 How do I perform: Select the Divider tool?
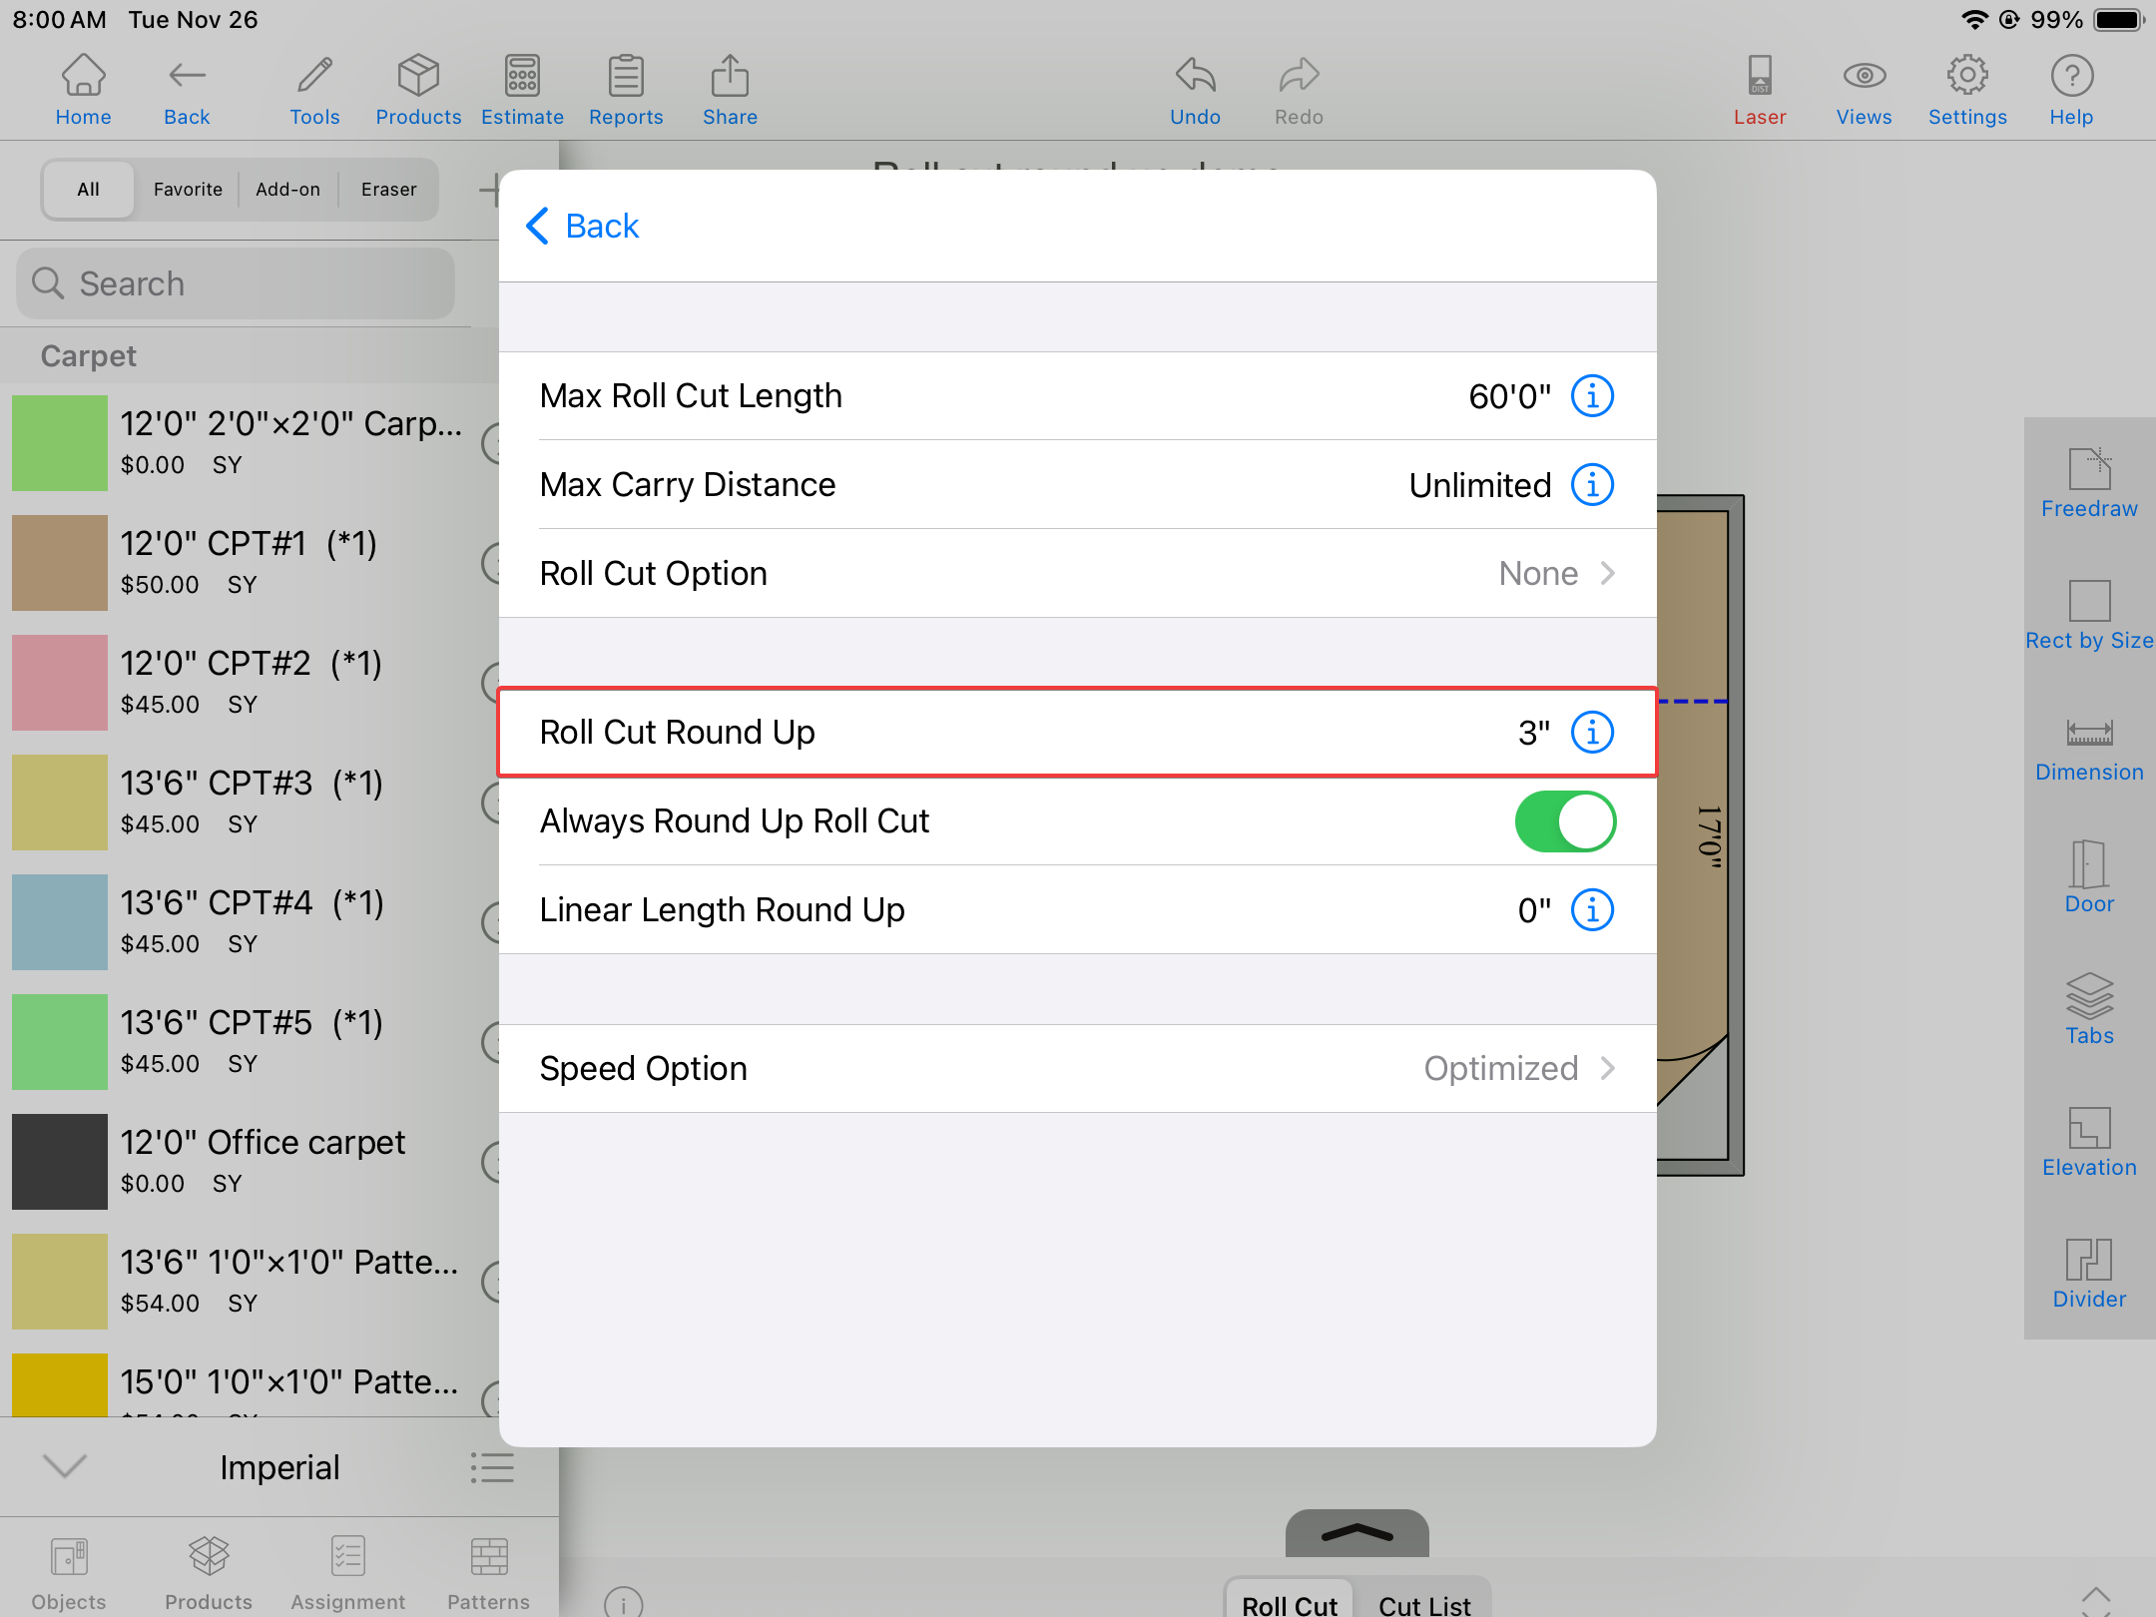pyautogui.click(x=2089, y=1274)
